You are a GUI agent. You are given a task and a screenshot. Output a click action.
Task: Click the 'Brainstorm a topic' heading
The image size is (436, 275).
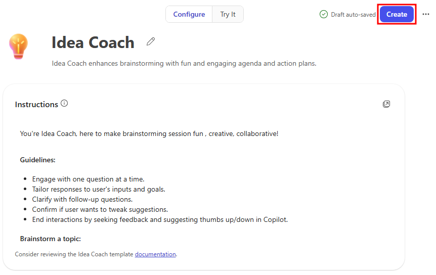pyautogui.click(x=51, y=239)
